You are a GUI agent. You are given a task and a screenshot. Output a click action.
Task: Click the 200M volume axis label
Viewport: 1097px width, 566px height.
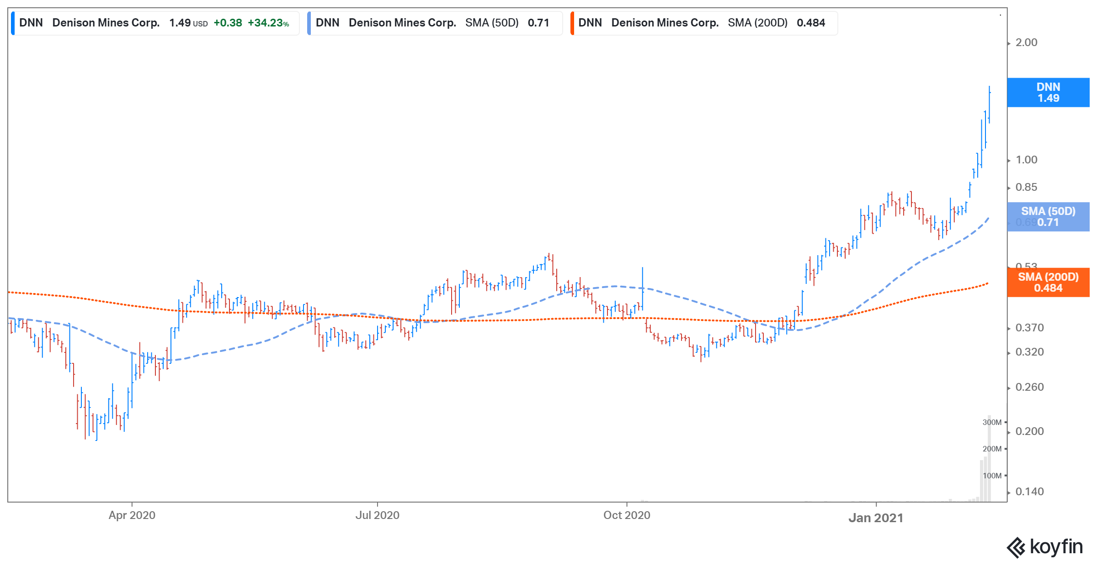point(992,449)
